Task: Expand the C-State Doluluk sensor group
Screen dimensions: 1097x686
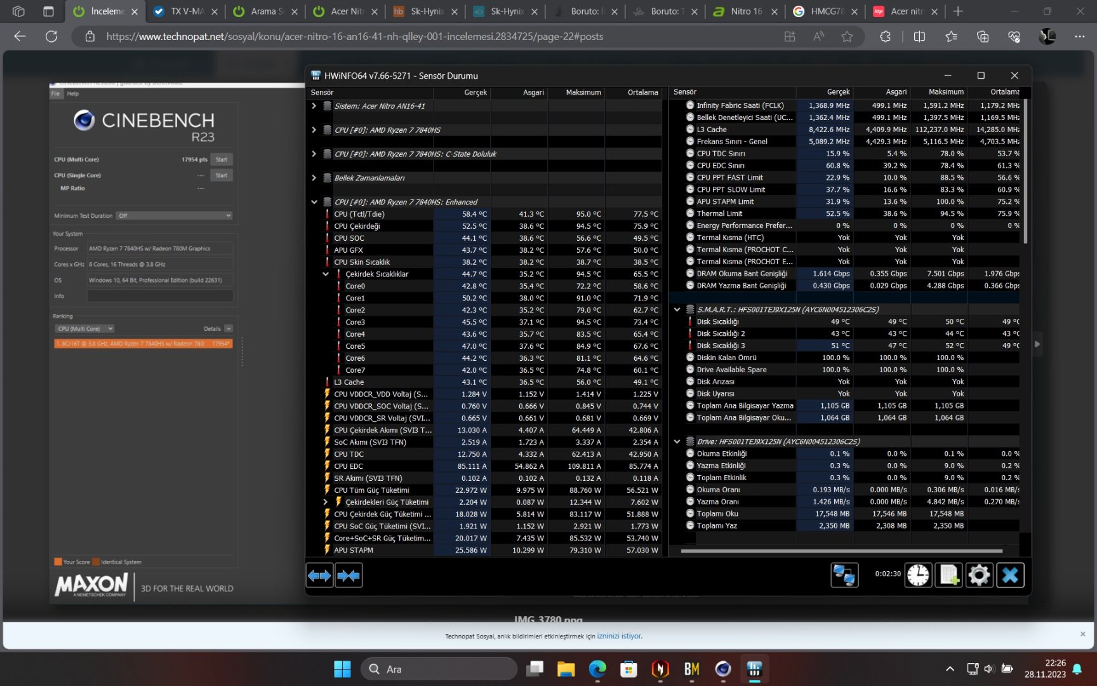Action: coord(314,154)
